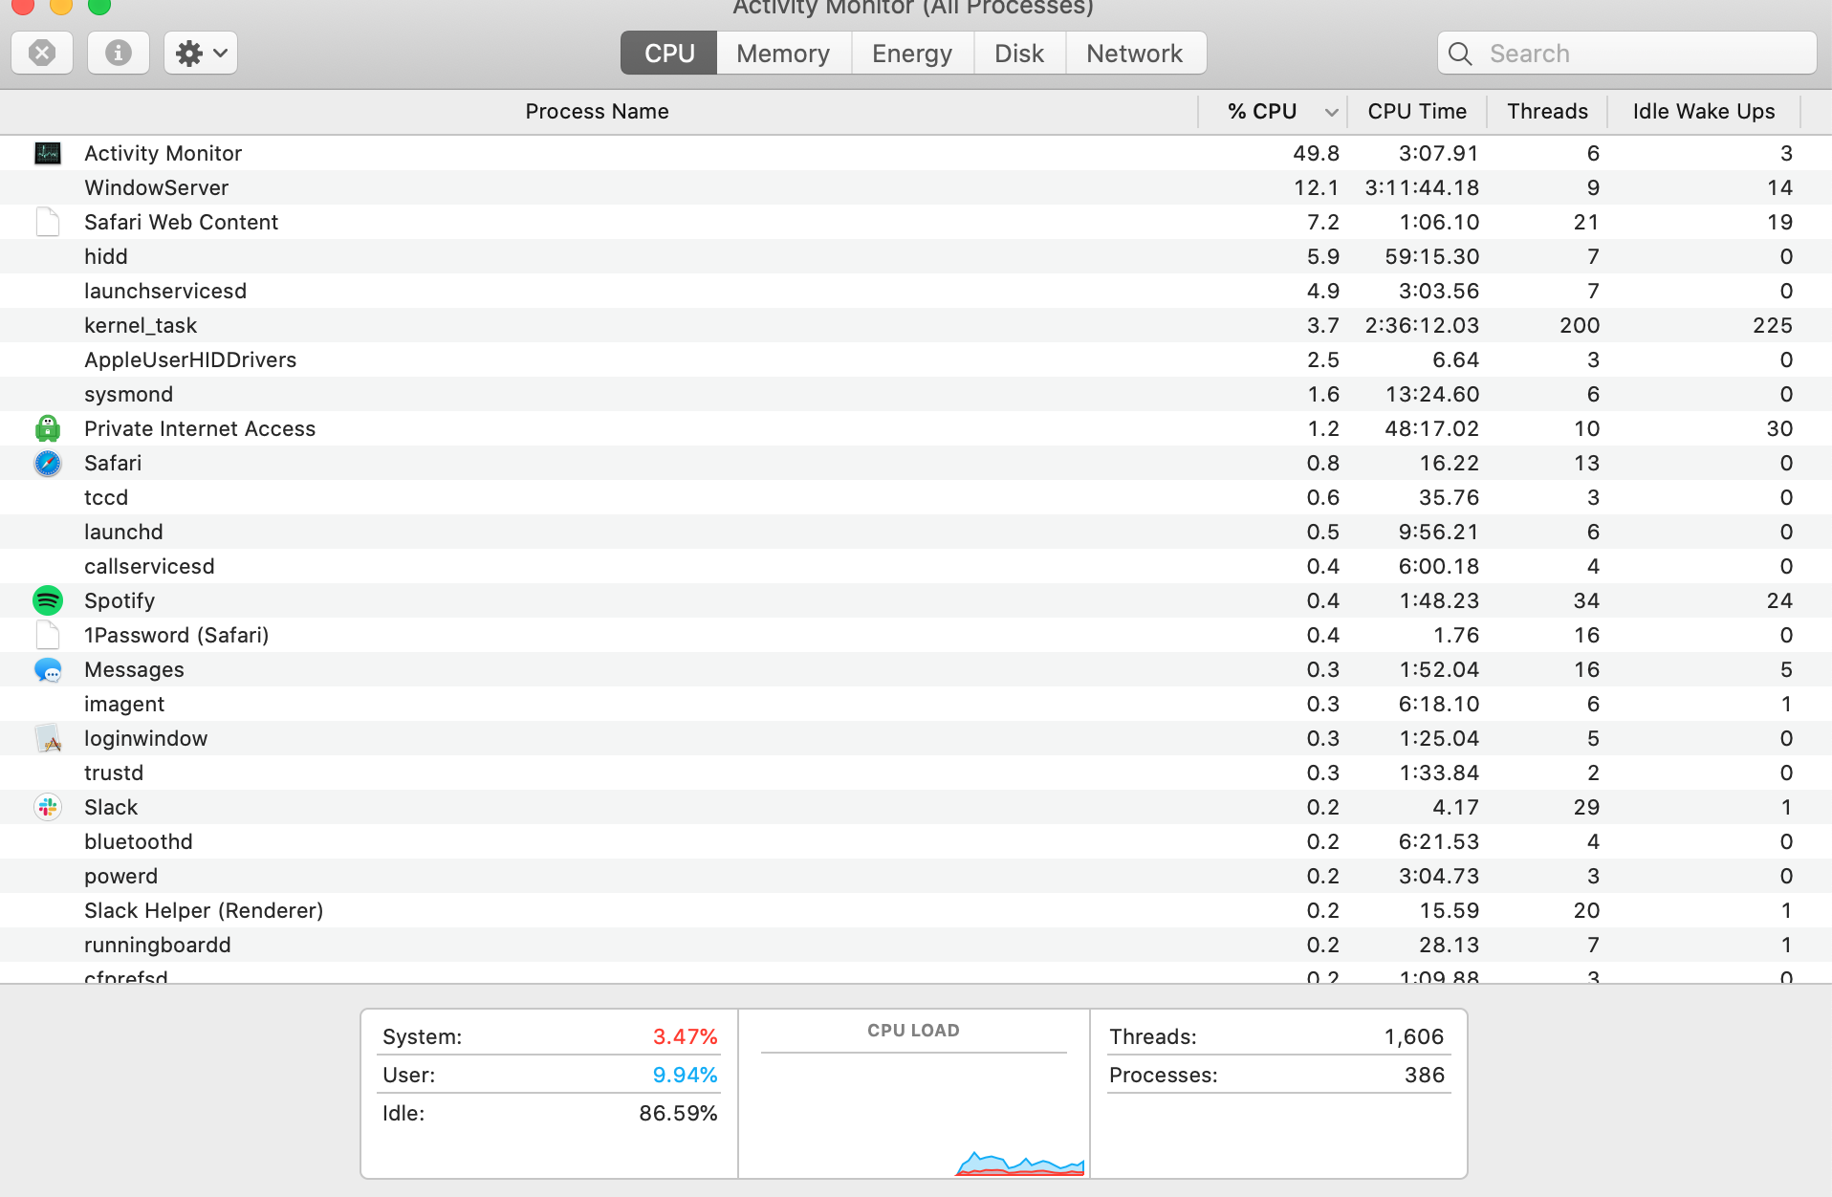The image size is (1832, 1197).
Task: Sort by CPU Time column header
Action: (1417, 111)
